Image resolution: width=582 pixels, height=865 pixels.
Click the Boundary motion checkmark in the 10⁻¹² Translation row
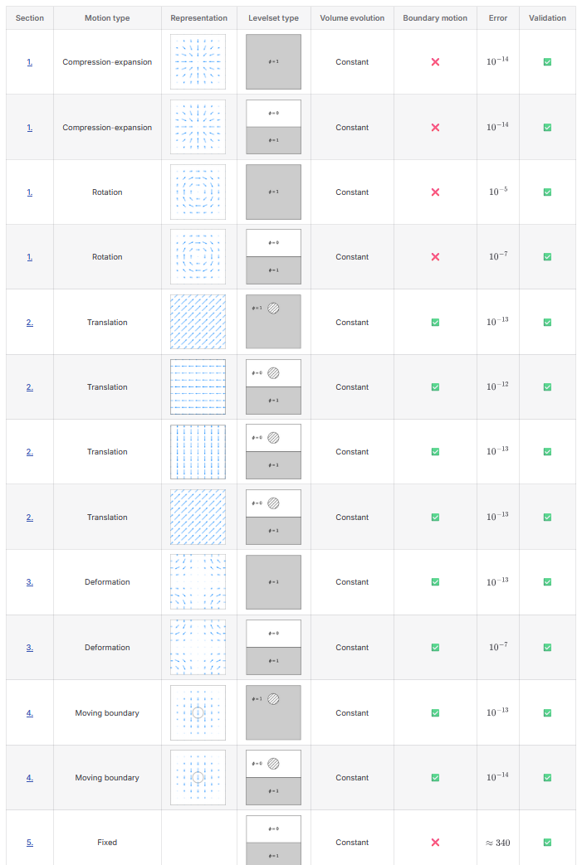[x=435, y=387]
